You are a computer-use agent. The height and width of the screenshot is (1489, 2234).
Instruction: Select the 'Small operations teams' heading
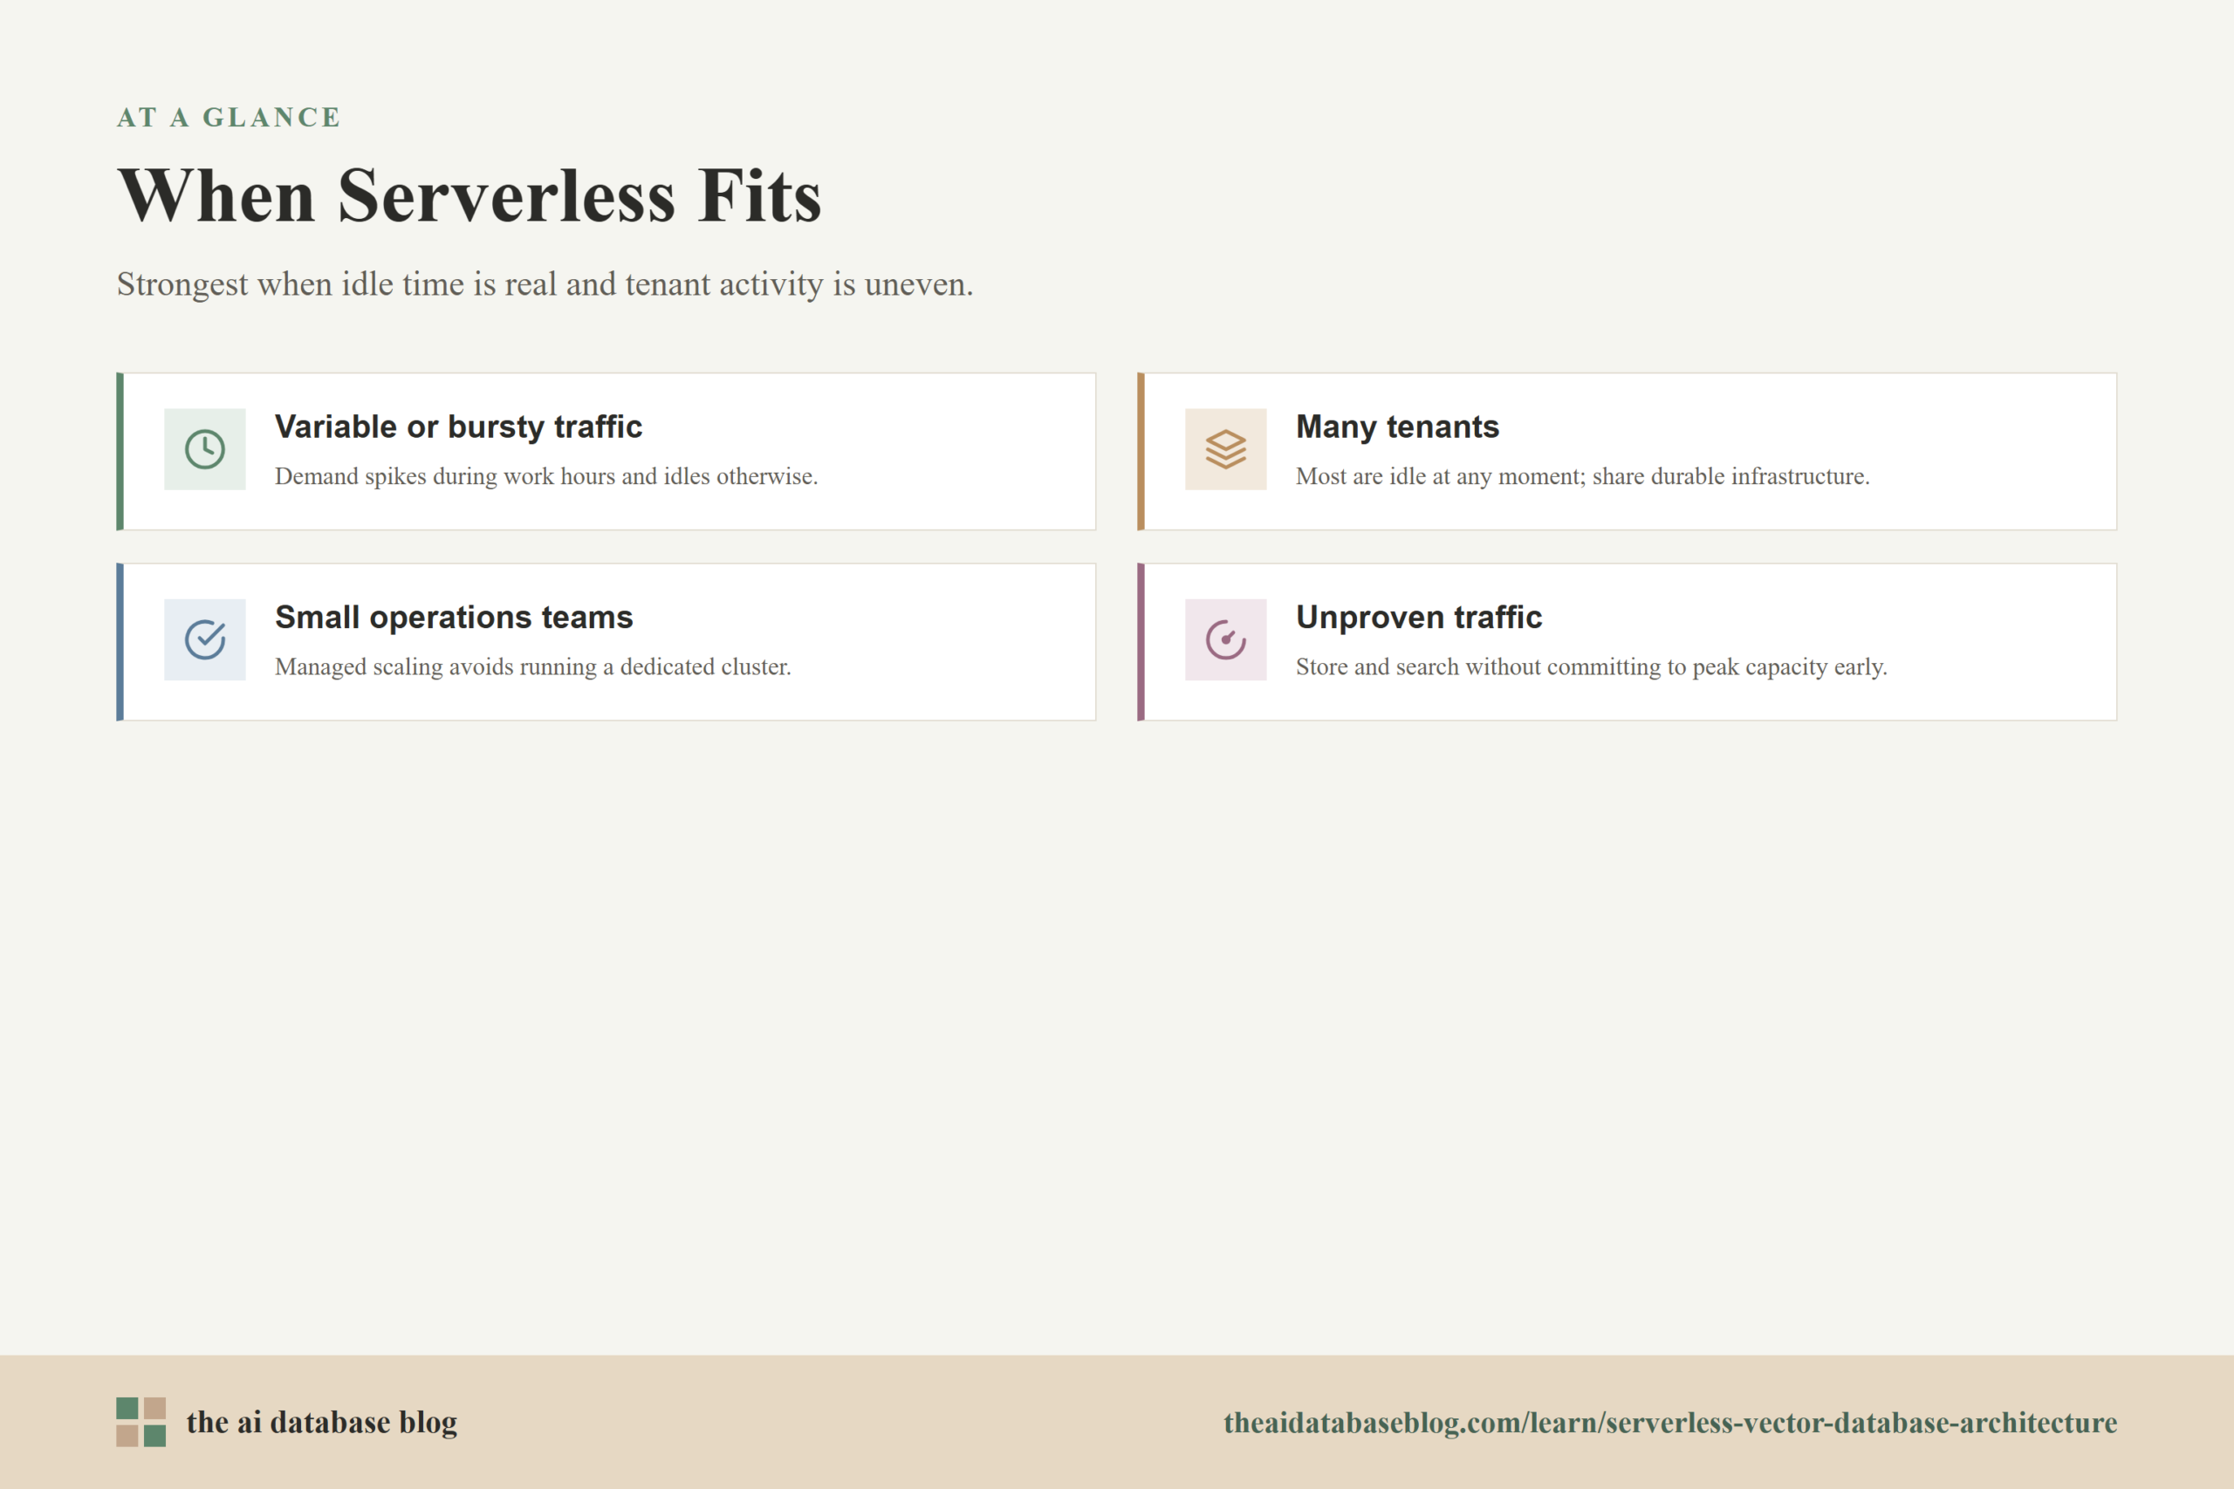(x=454, y=618)
